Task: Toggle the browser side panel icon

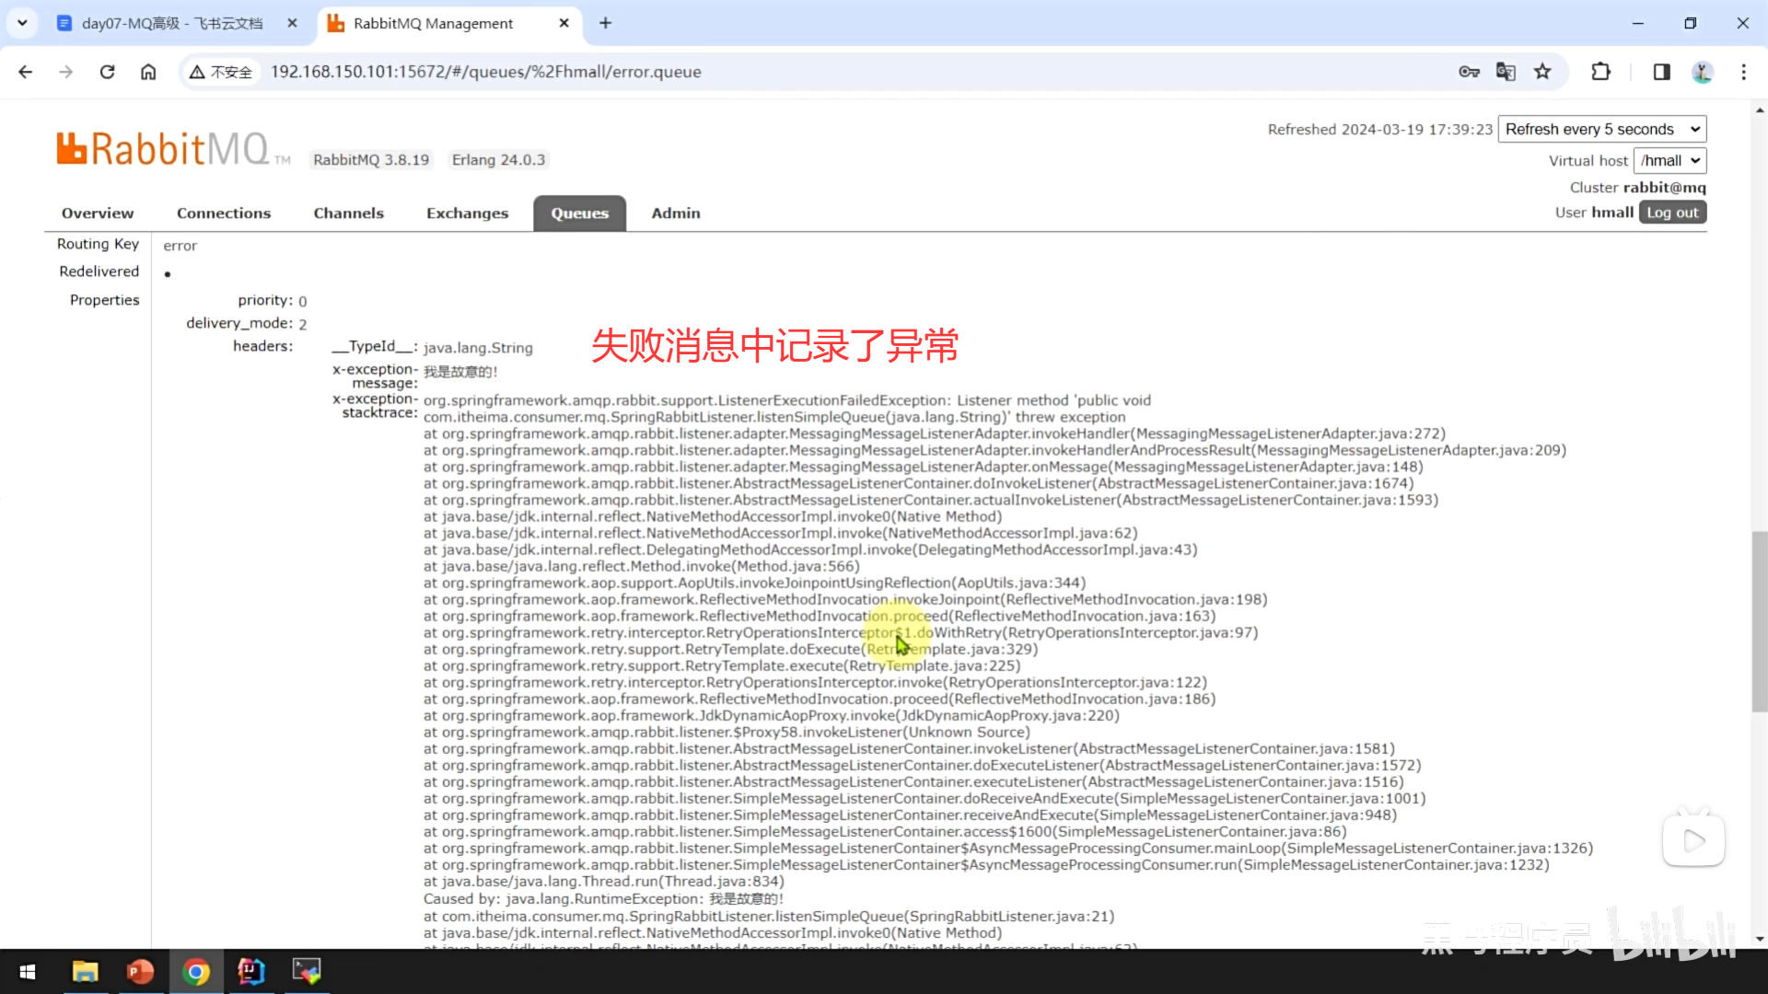Action: click(x=1661, y=72)
